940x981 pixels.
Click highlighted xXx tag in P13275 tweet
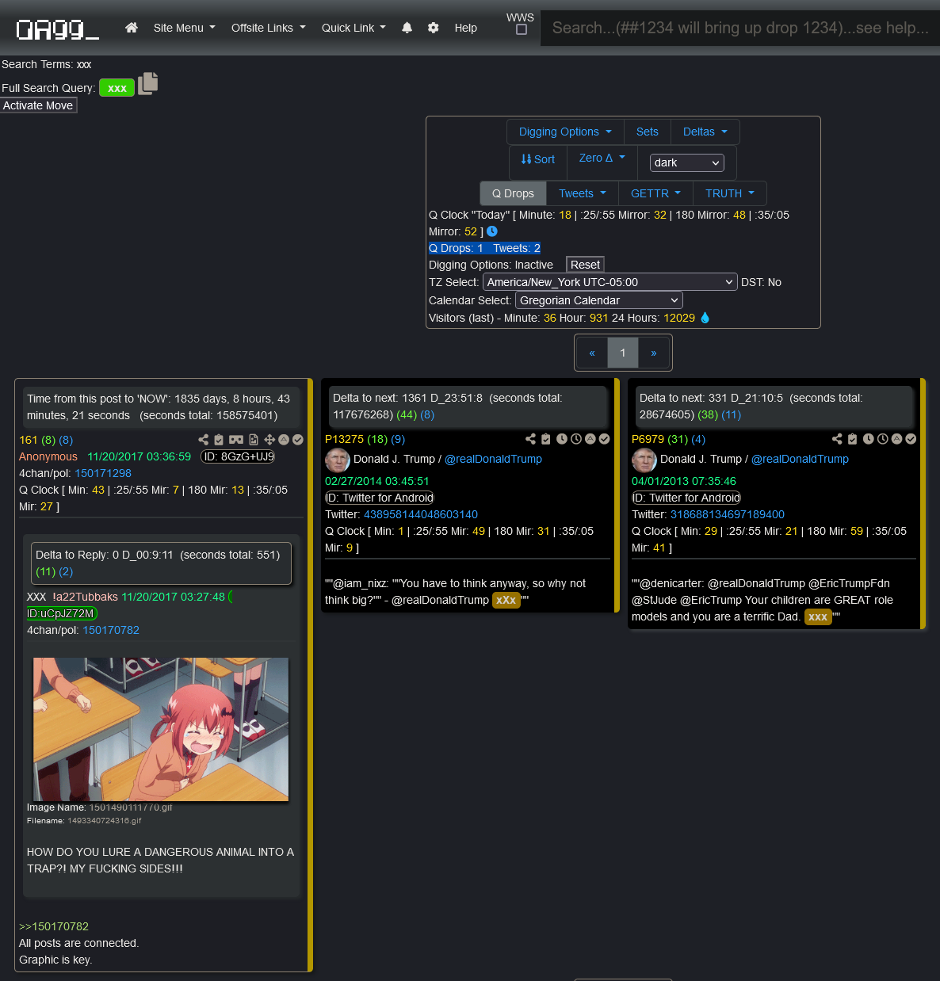click(506, 600)
